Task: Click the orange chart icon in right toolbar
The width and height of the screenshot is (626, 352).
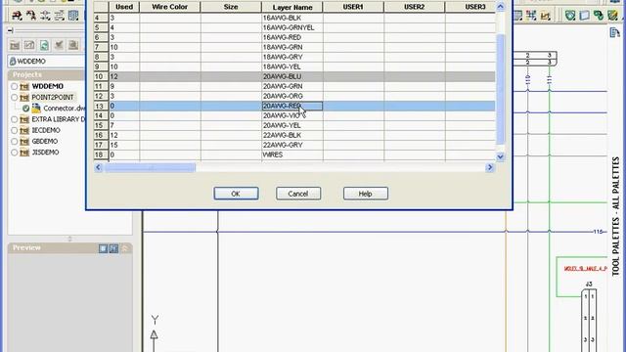Action: [x=546, y=16]
